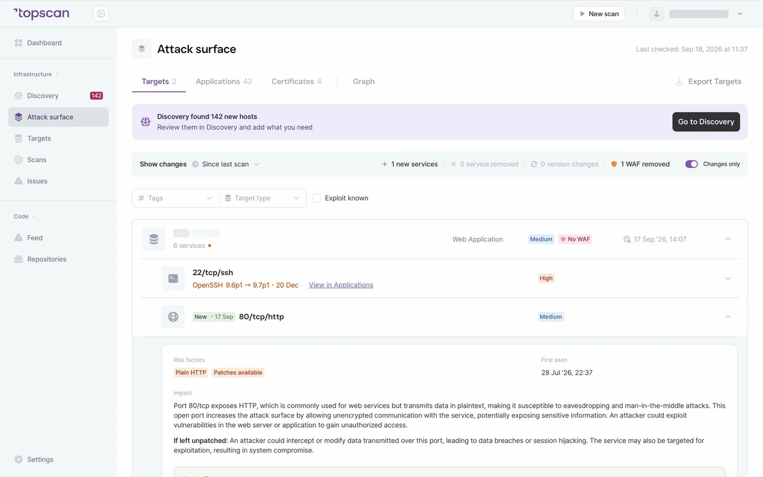
Task: Click the Targets stack icon in sidebar
Action: (x=19, y=138)
